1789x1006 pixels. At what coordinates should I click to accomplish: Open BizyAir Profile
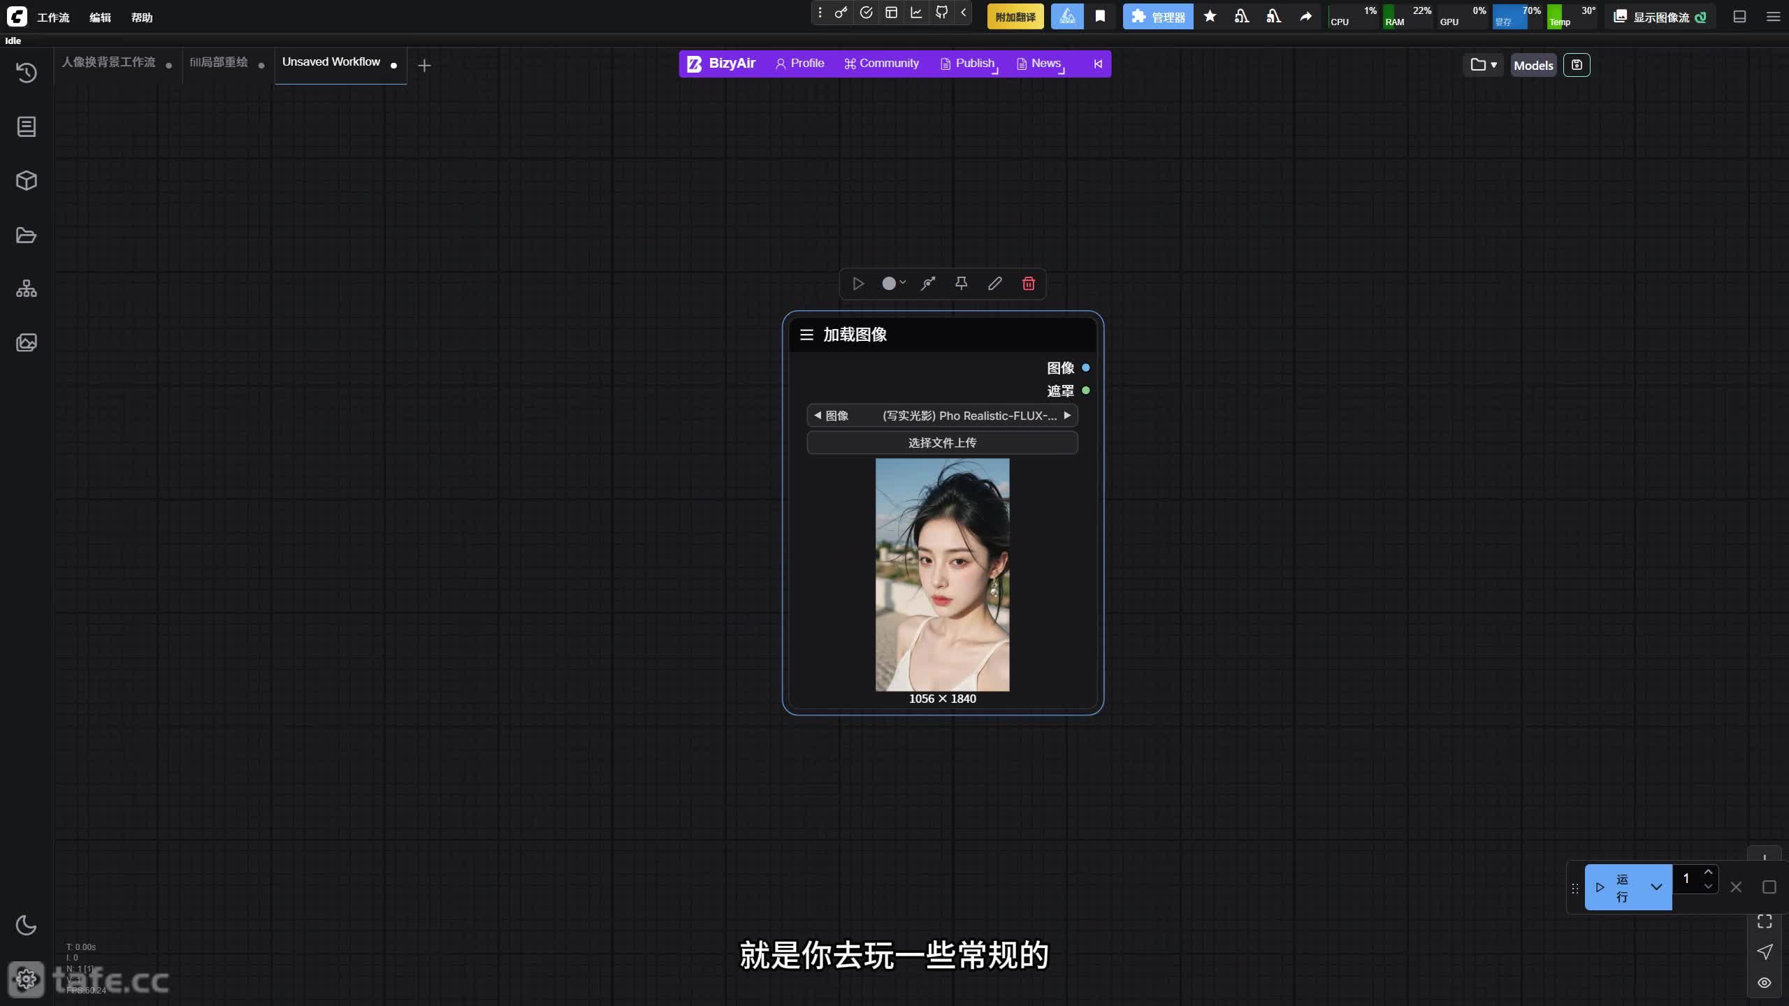tap(800, 64)
